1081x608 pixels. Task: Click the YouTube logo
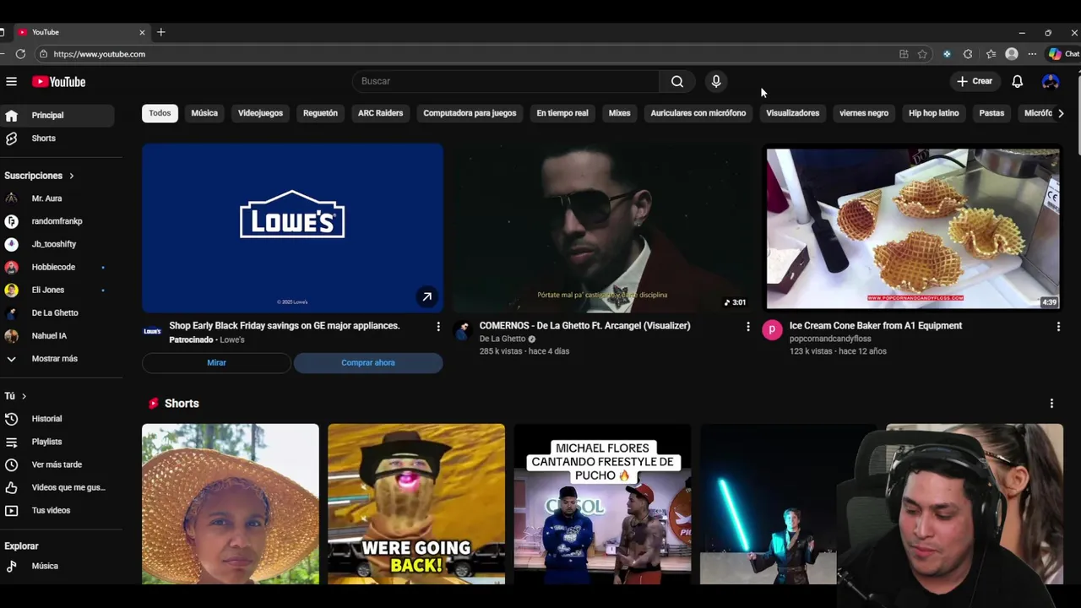(x=59, y=82)
